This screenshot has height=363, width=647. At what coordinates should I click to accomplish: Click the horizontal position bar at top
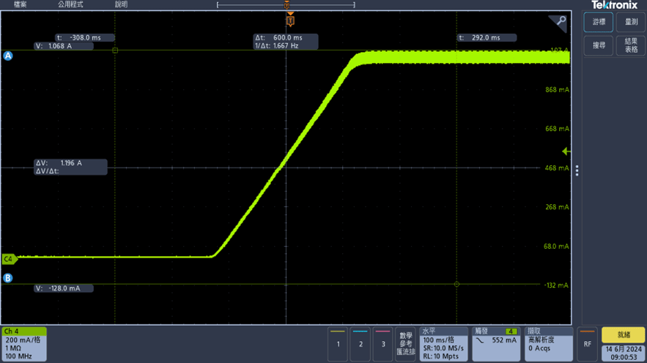[286, 5]
